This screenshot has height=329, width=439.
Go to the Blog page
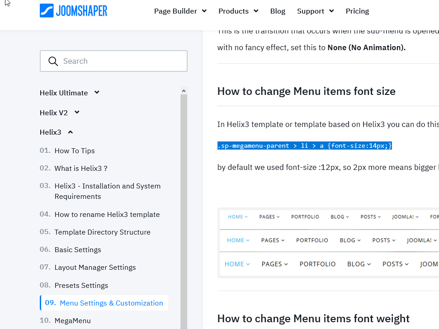(x=278, y=11)
